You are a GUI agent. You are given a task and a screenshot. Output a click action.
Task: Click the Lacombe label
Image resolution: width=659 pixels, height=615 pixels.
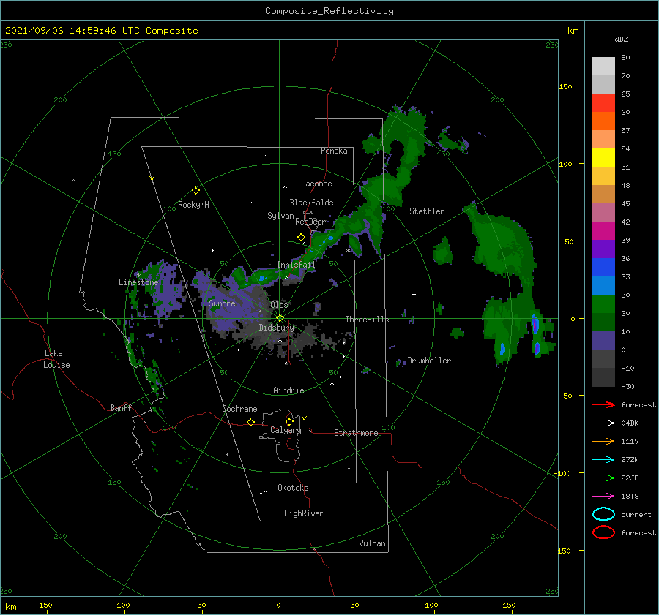click(316, 184)
